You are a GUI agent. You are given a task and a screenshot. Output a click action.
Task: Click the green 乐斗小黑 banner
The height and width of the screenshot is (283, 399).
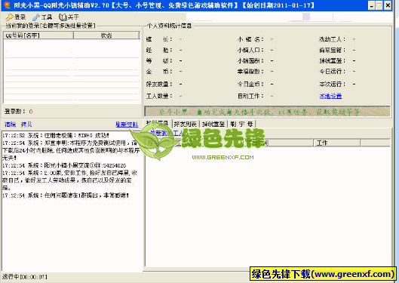pyautogui.click(x=267, y=112)
